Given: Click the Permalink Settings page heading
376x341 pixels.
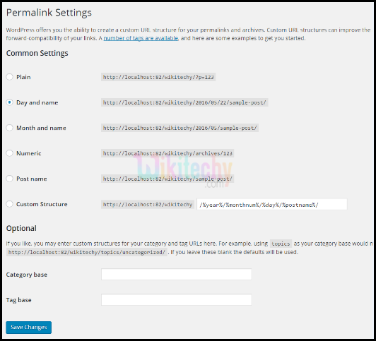Looking at the screenshot, I should (x=49, y=13).
